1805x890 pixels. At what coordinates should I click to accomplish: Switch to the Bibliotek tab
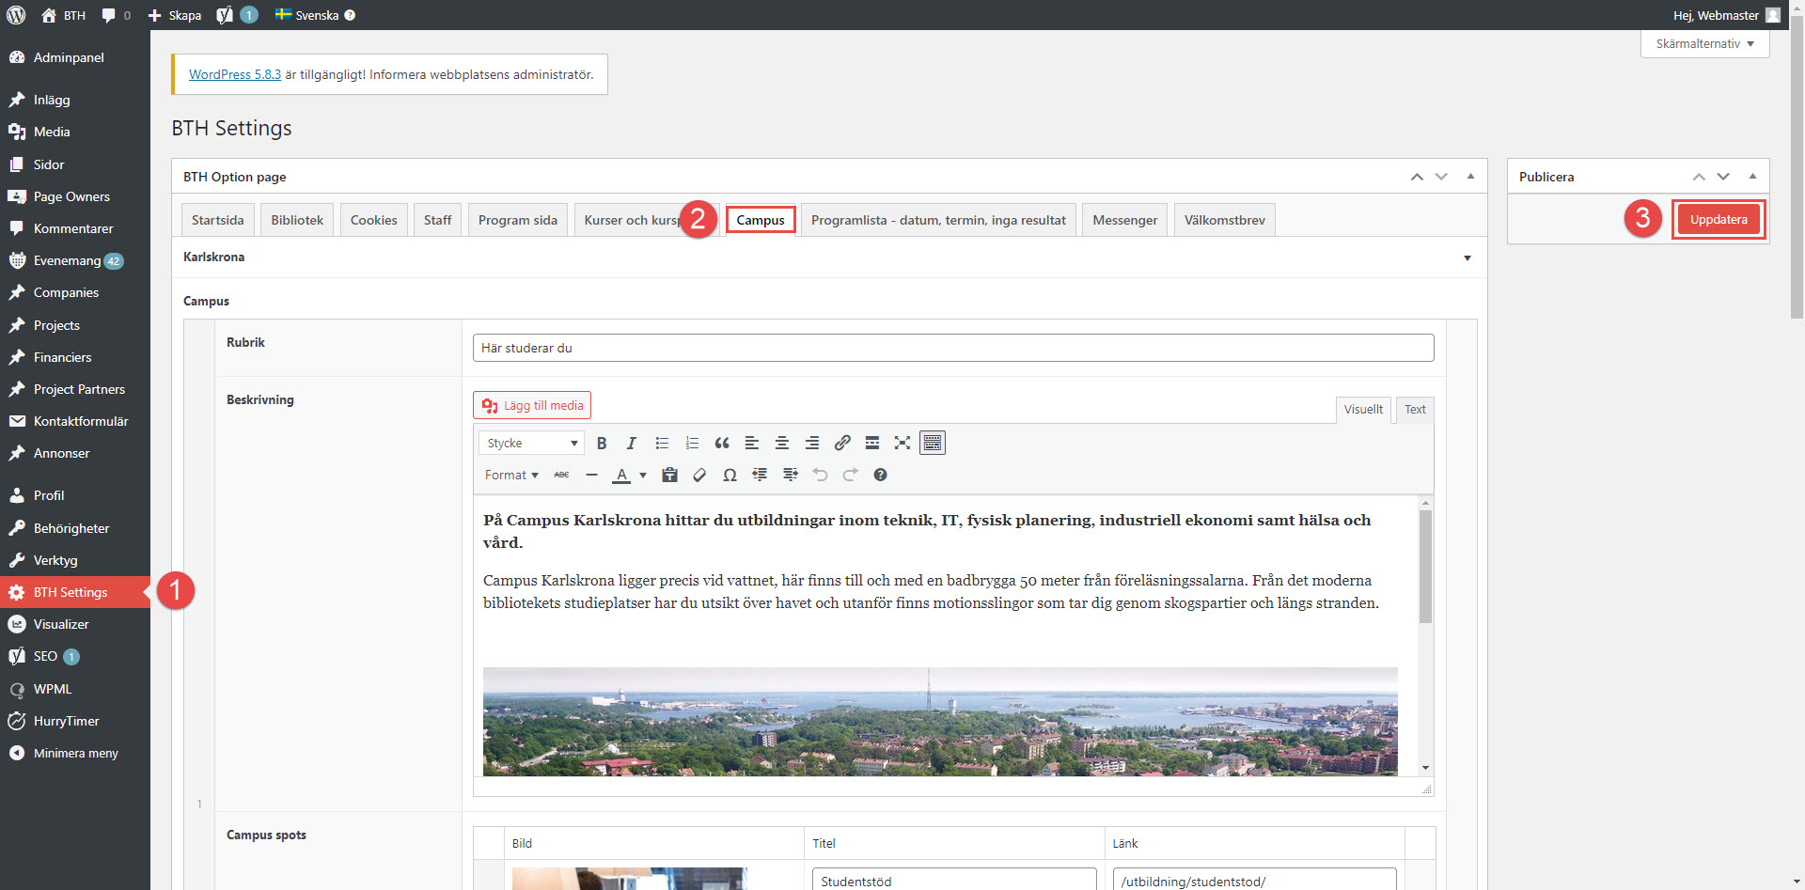click(x=297, y=220)
